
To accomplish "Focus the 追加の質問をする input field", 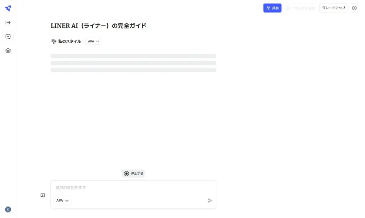I will (x=133, y=187).
